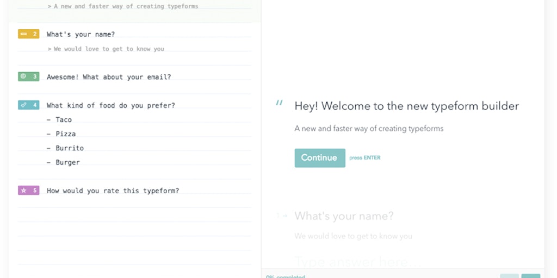Click the 'press ENTER' hint text
The height and width of the screenshot is (278, 557).
click(x=365, y=158)
